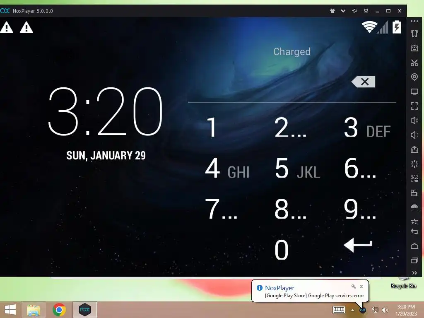424x318 pixels.
Task: Tap the 3:20 lock screen clock
Action: pyautogui.click(x=106, y=111)
